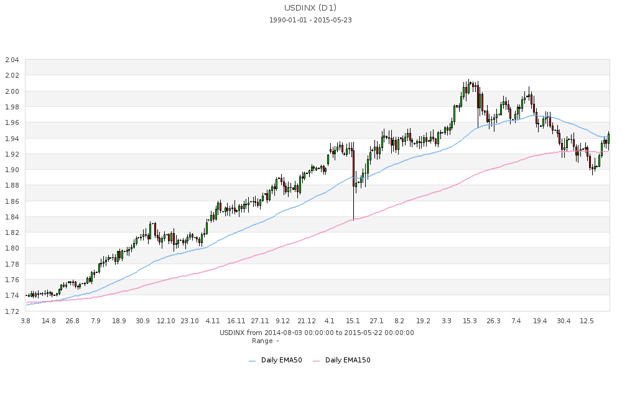This screenshot has width=622, height=414.
Task: Click the 7.9 x-axis date label
Action: tap(96, 321)
